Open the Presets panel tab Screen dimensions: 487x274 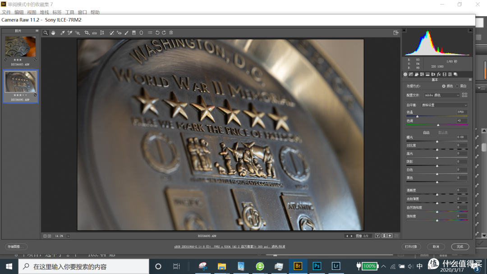[x=450, y=74]
